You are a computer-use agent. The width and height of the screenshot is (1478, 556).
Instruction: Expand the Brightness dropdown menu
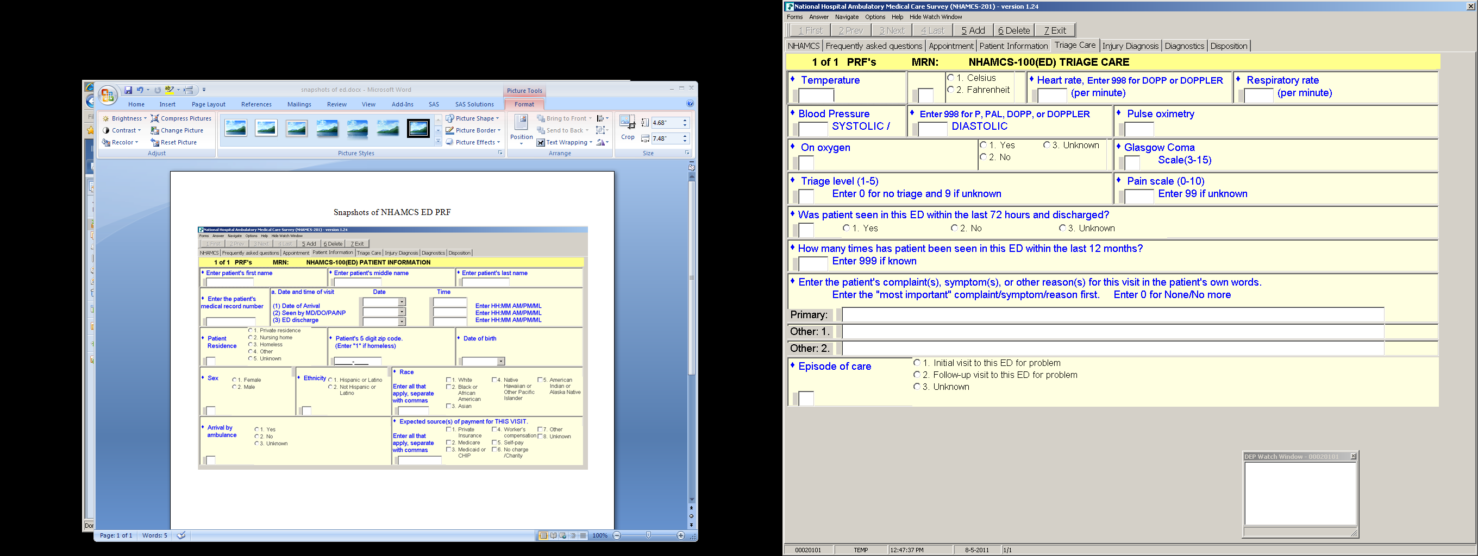(x=124, y=119)
